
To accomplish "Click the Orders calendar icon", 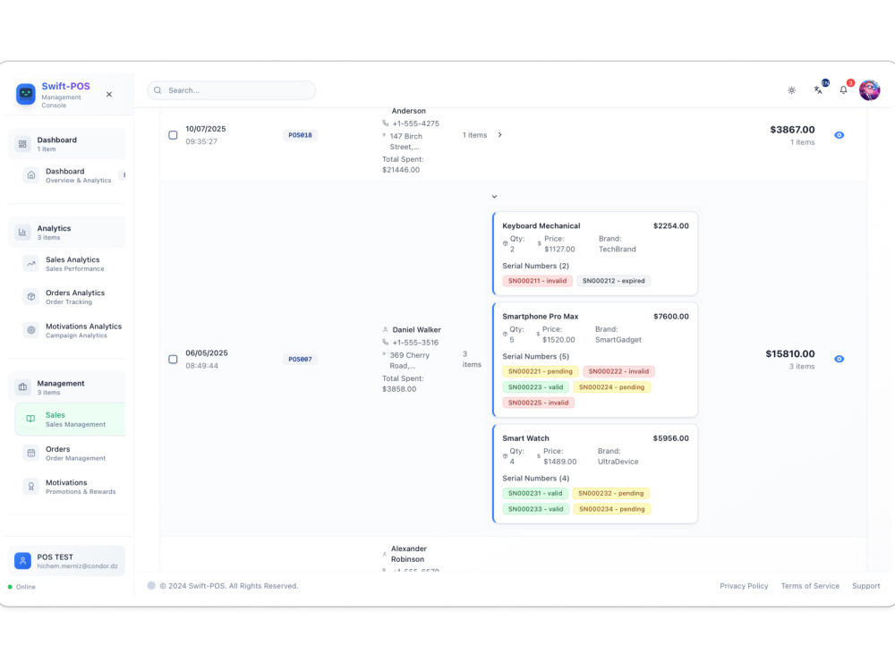I will [x=31, y=453].
